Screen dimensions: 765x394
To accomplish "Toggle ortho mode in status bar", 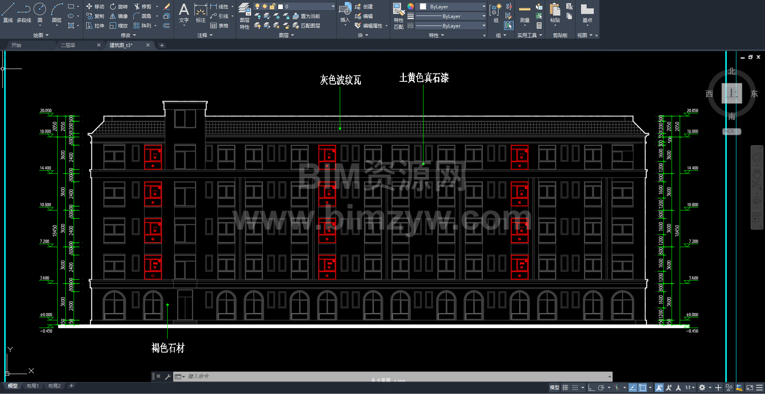I will [591, 388].
